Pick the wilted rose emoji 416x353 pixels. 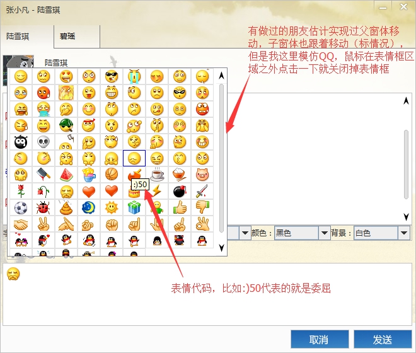coord(43,192)
